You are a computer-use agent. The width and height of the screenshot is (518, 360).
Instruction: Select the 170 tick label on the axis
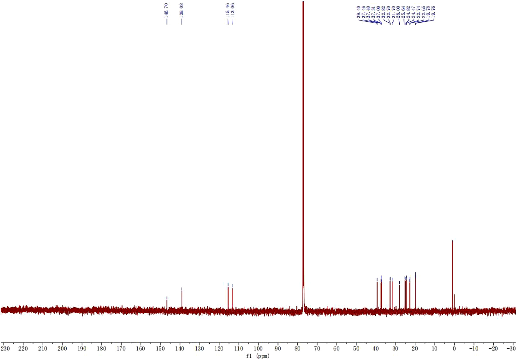click(x=121, y=349)
